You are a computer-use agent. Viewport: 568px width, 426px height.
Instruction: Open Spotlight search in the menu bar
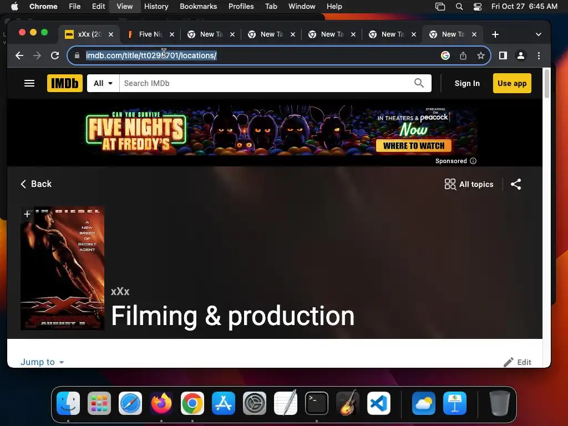tap(459, 7)
